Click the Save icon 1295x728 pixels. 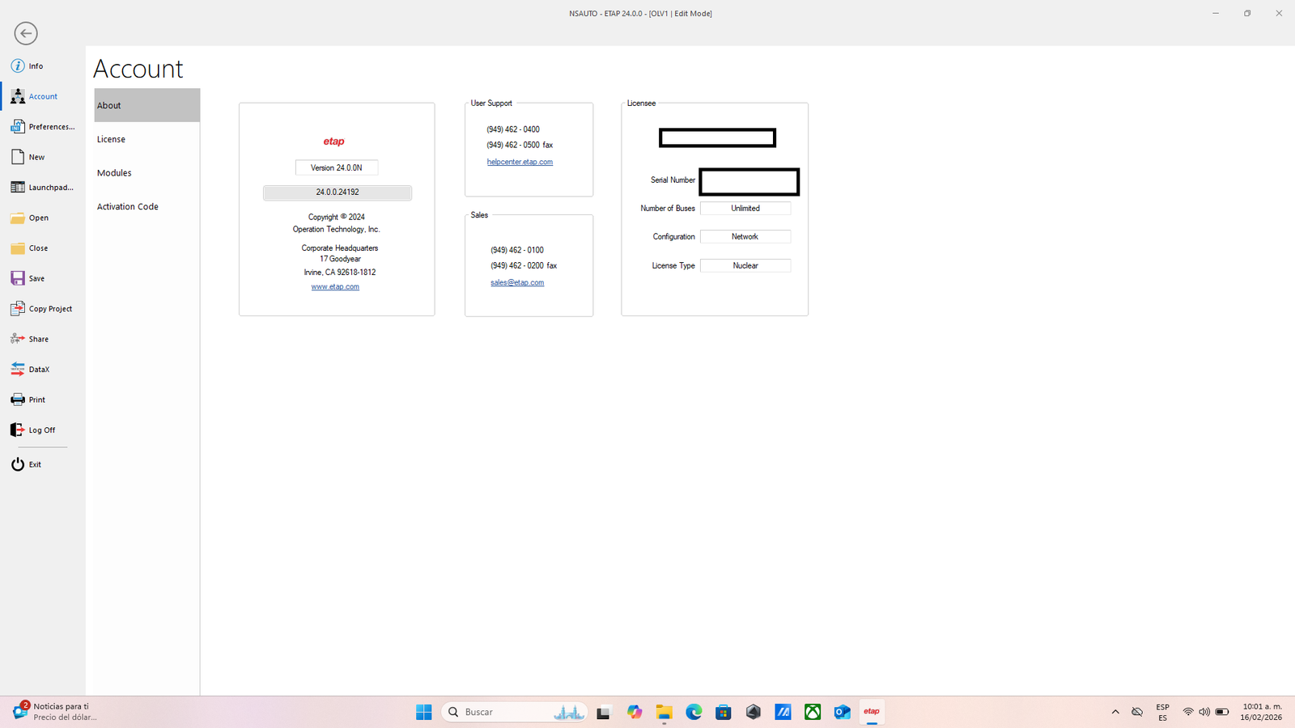[17, 278]
